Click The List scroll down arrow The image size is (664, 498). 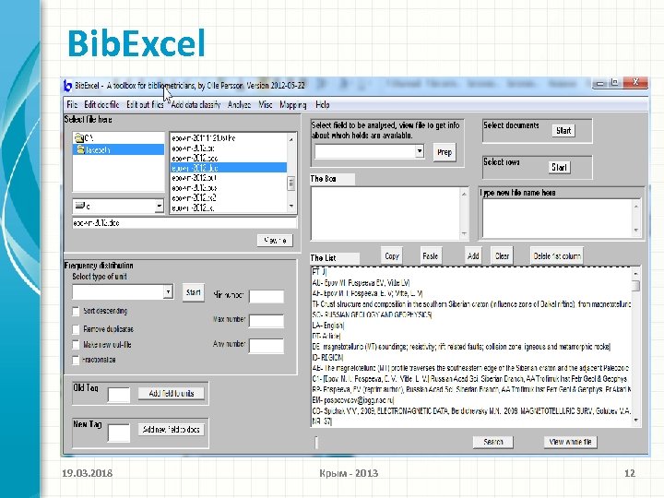[636, 420]
